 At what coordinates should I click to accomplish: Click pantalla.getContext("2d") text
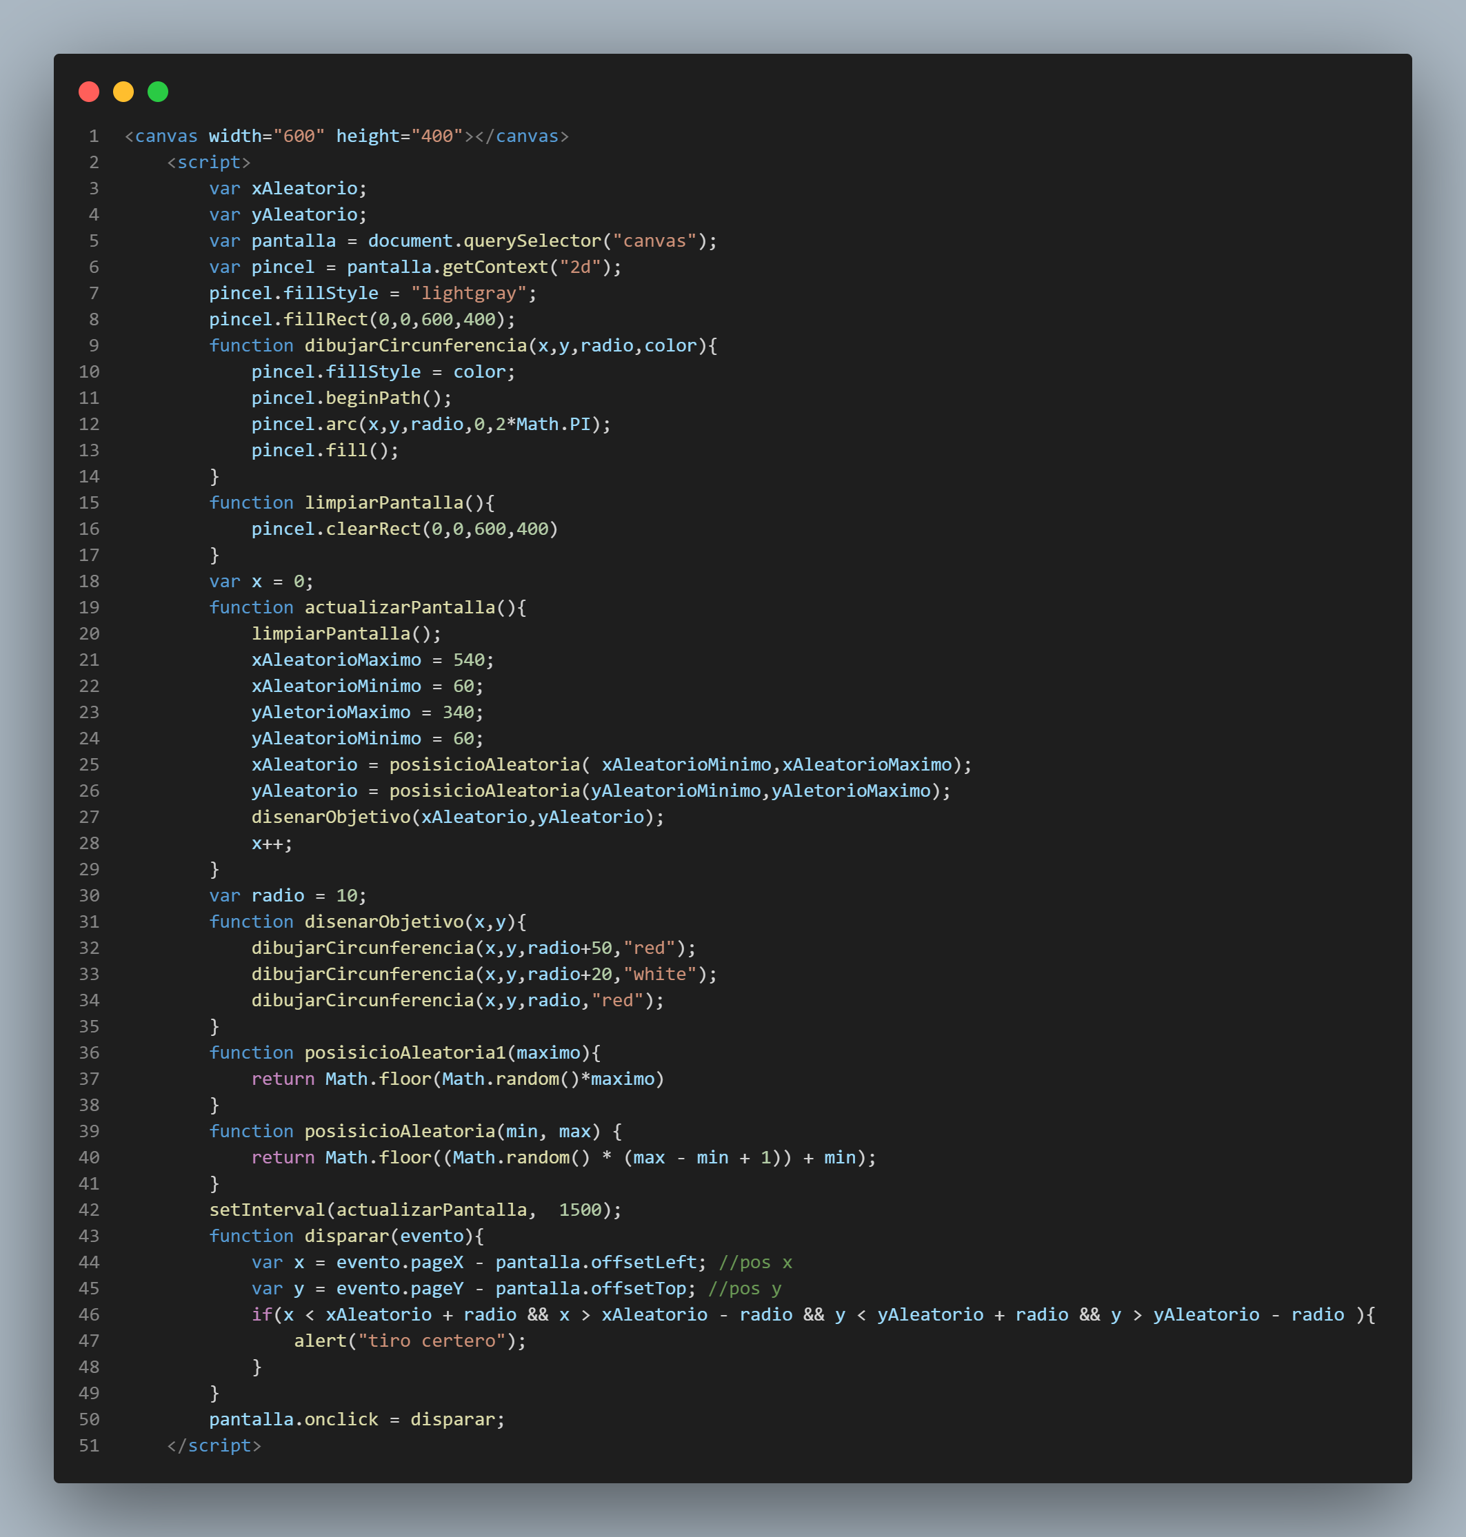coord(479,267)
